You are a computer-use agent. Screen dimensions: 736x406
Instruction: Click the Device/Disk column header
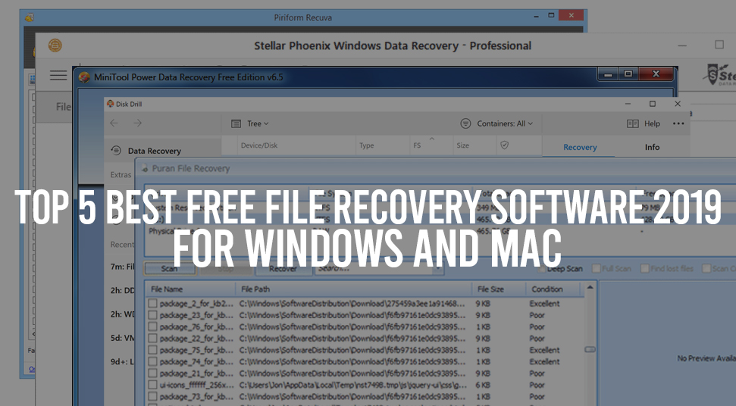point(259,145)
